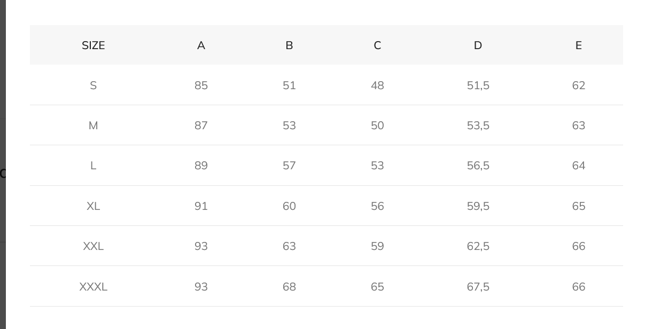
Task: Click value 68 in the XXXL row
Action: tap(289, 287)
